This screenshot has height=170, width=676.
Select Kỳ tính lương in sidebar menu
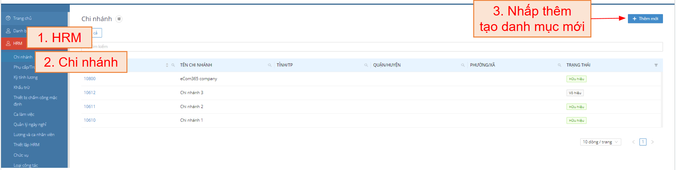click(26, 77)
